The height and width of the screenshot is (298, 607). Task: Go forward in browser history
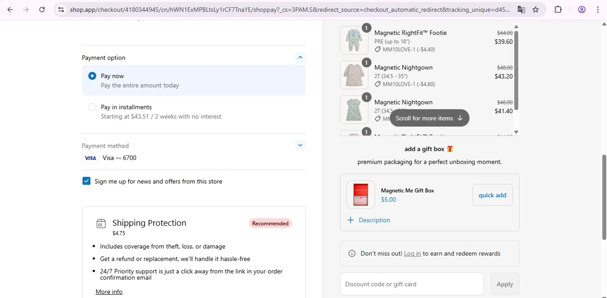click(x=26, y=10)
